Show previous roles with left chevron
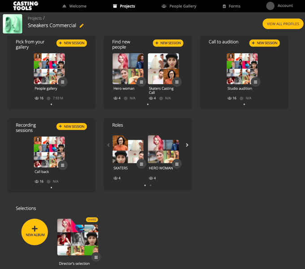The height and width of the screenshot is (269, 305). (x=109, y=145)
